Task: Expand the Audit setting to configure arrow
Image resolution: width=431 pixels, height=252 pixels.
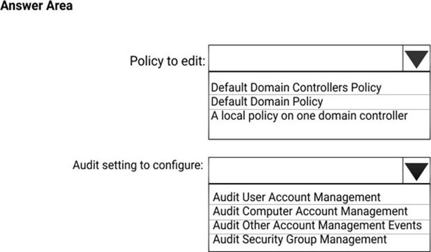Action: pos(416,170)
